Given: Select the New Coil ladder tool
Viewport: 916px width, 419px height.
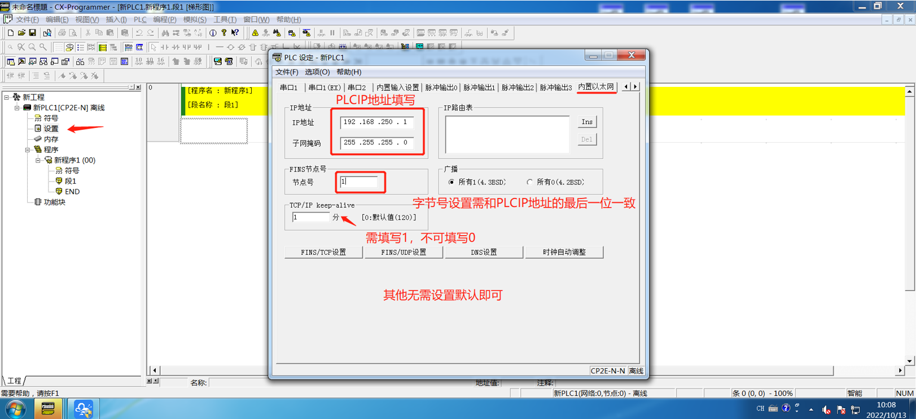Looking at the screenshot, I should 230,47.
